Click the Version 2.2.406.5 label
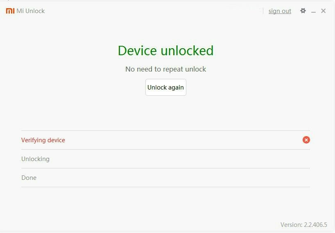 click(303, 225)
